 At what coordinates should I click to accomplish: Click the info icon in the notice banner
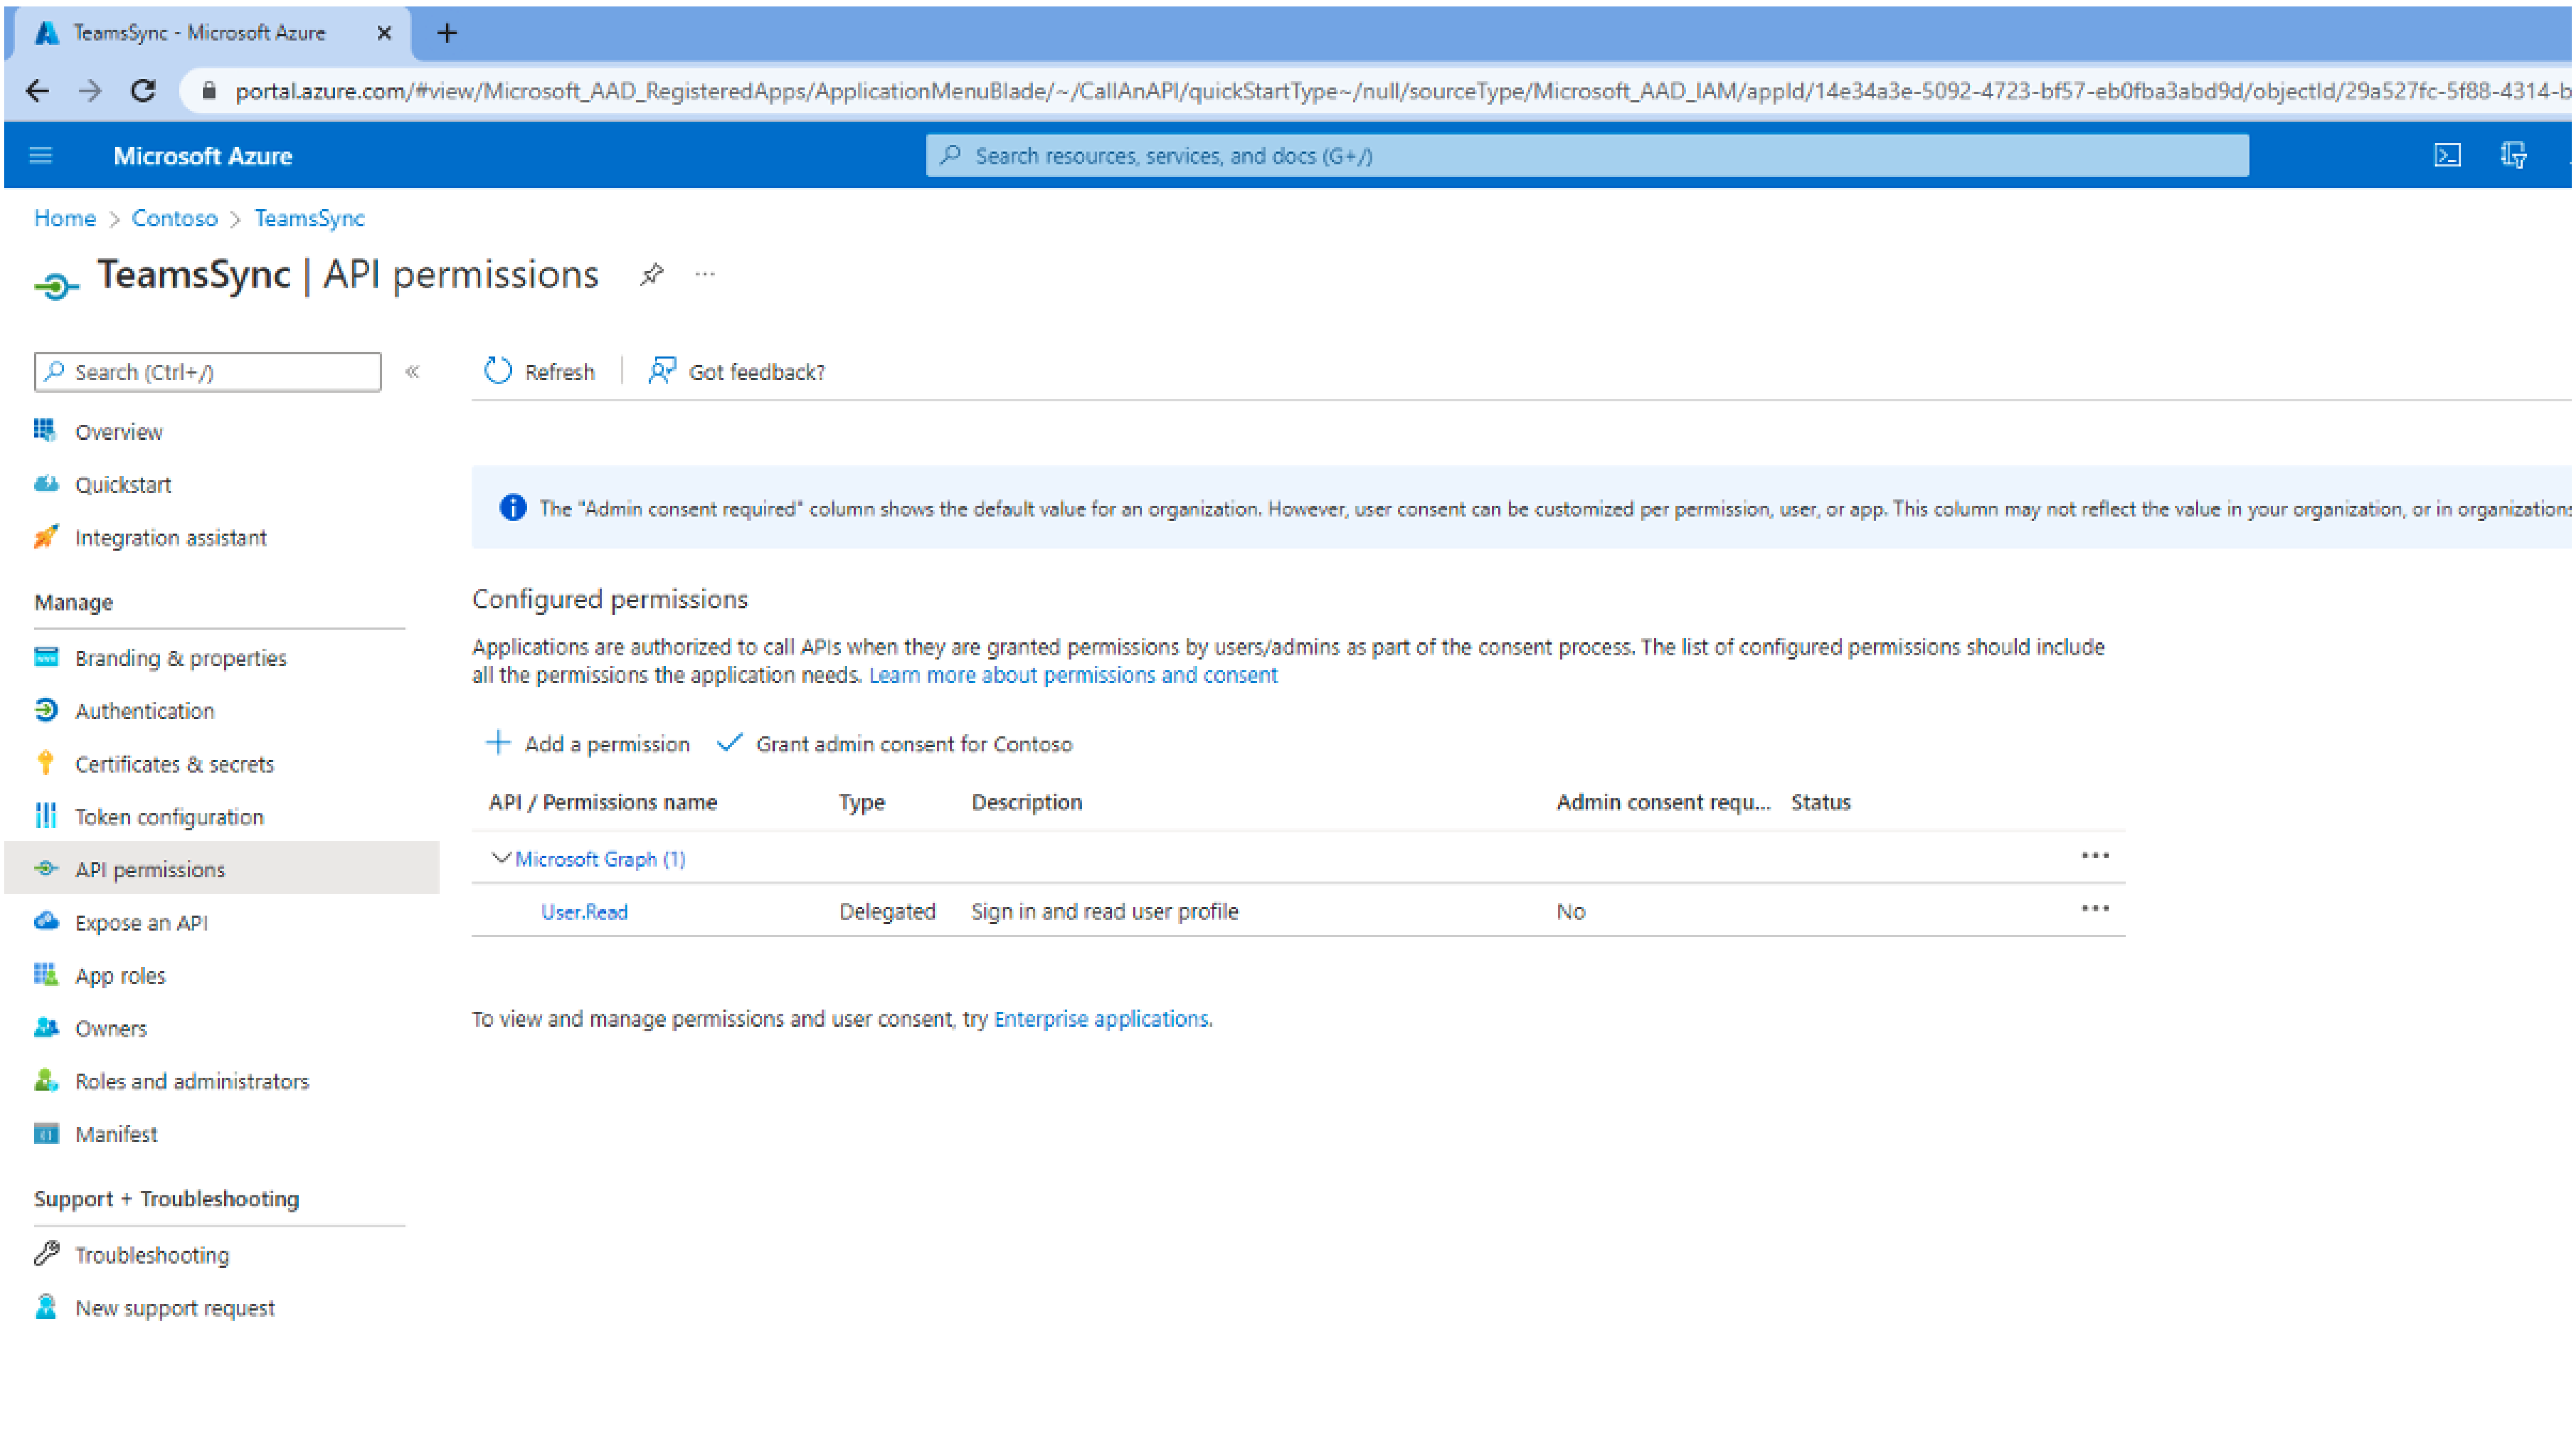click(513, 508)
